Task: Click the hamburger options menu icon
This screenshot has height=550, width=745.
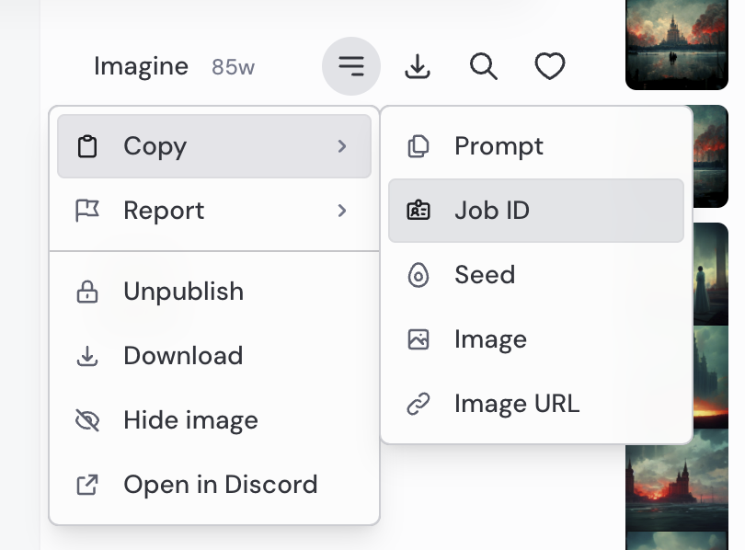Action: [x=350, y=66]
